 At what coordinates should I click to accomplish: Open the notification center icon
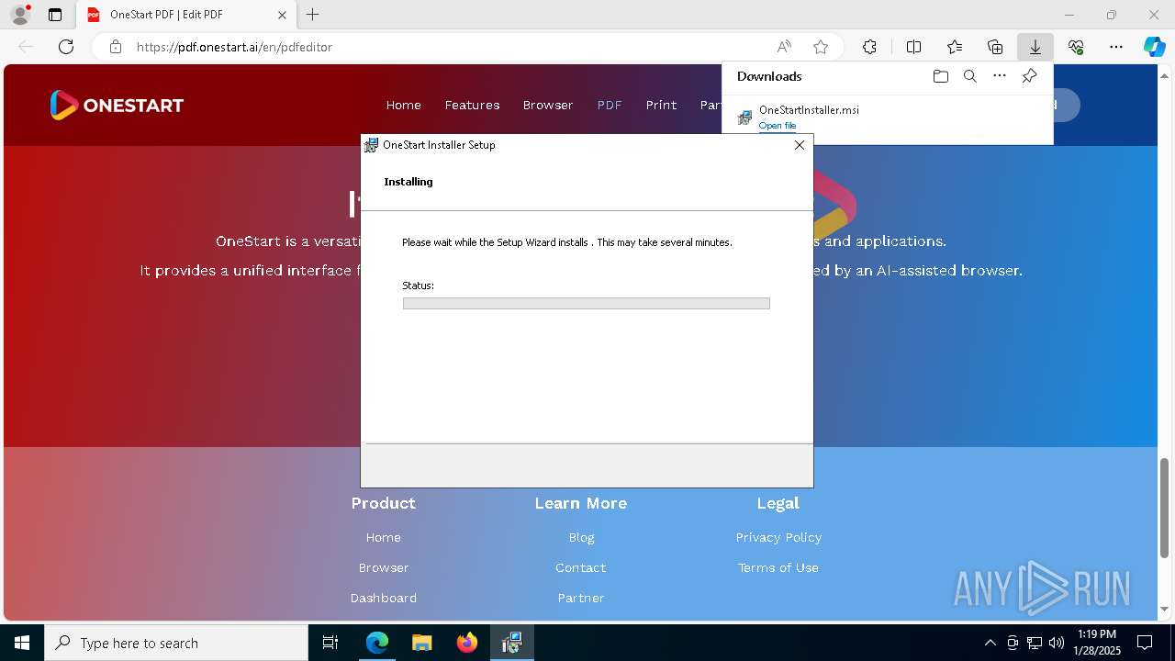pos(1145,643)
